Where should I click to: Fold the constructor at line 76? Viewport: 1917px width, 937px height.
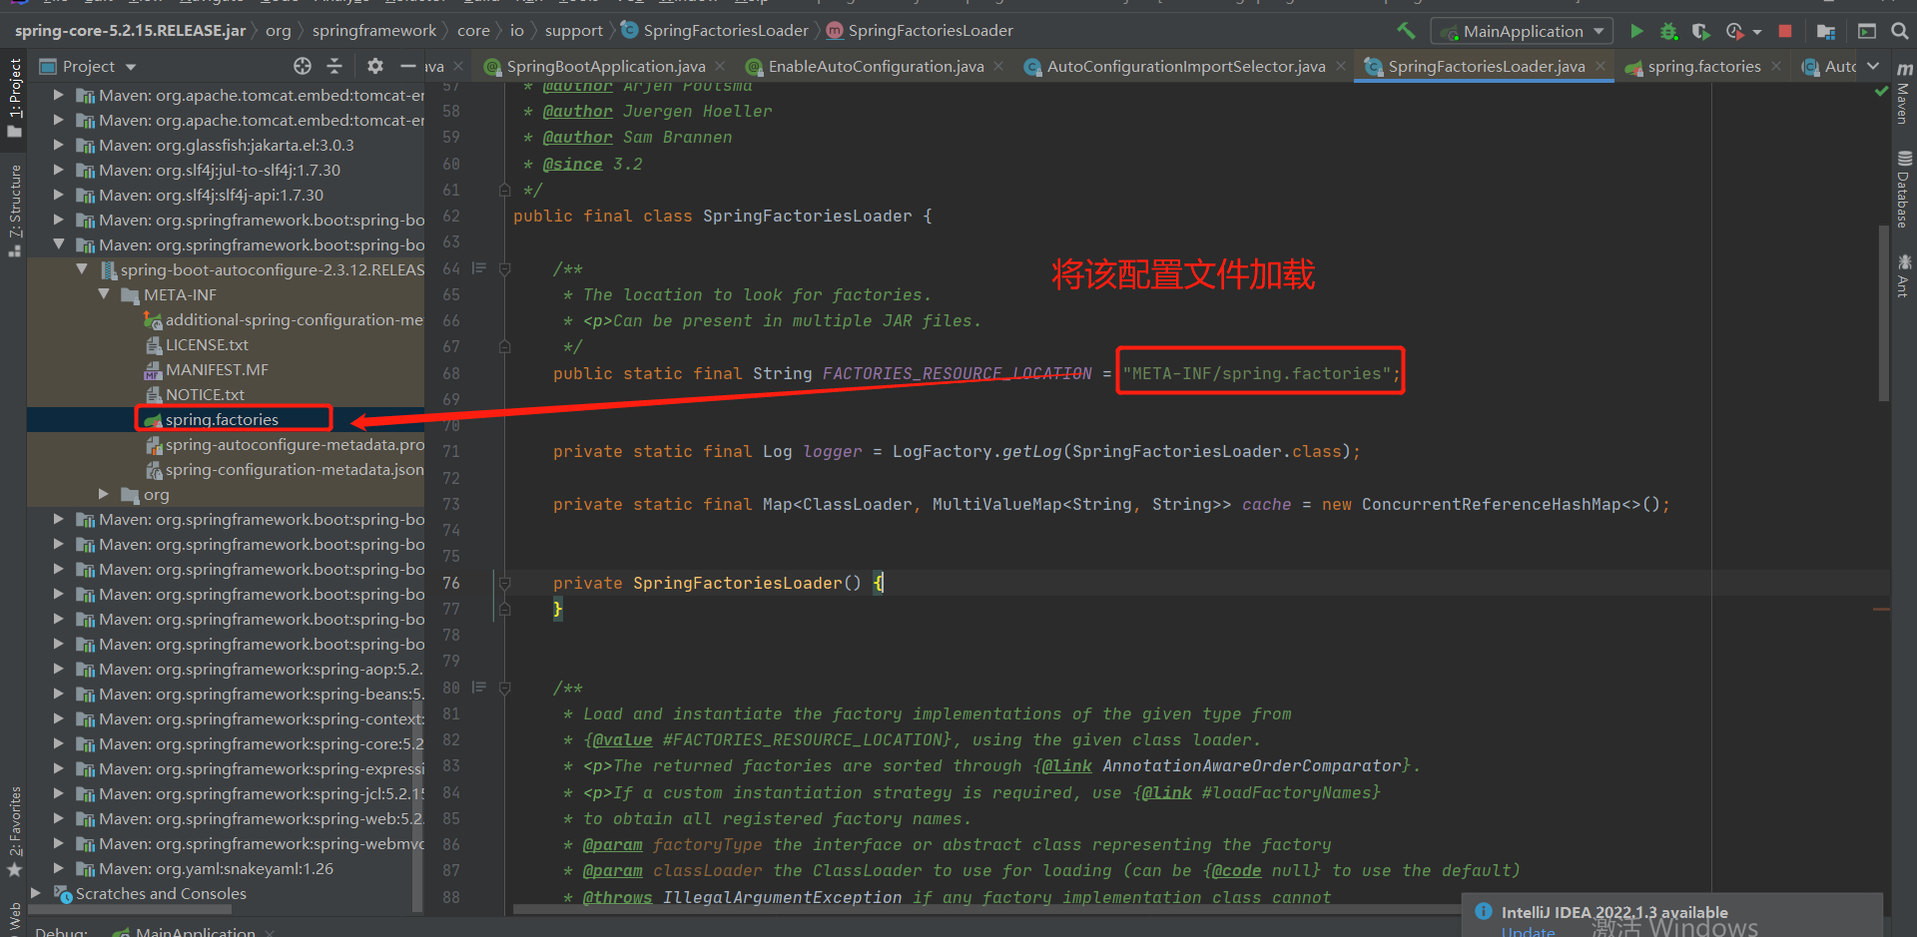(x=504, y=583)
